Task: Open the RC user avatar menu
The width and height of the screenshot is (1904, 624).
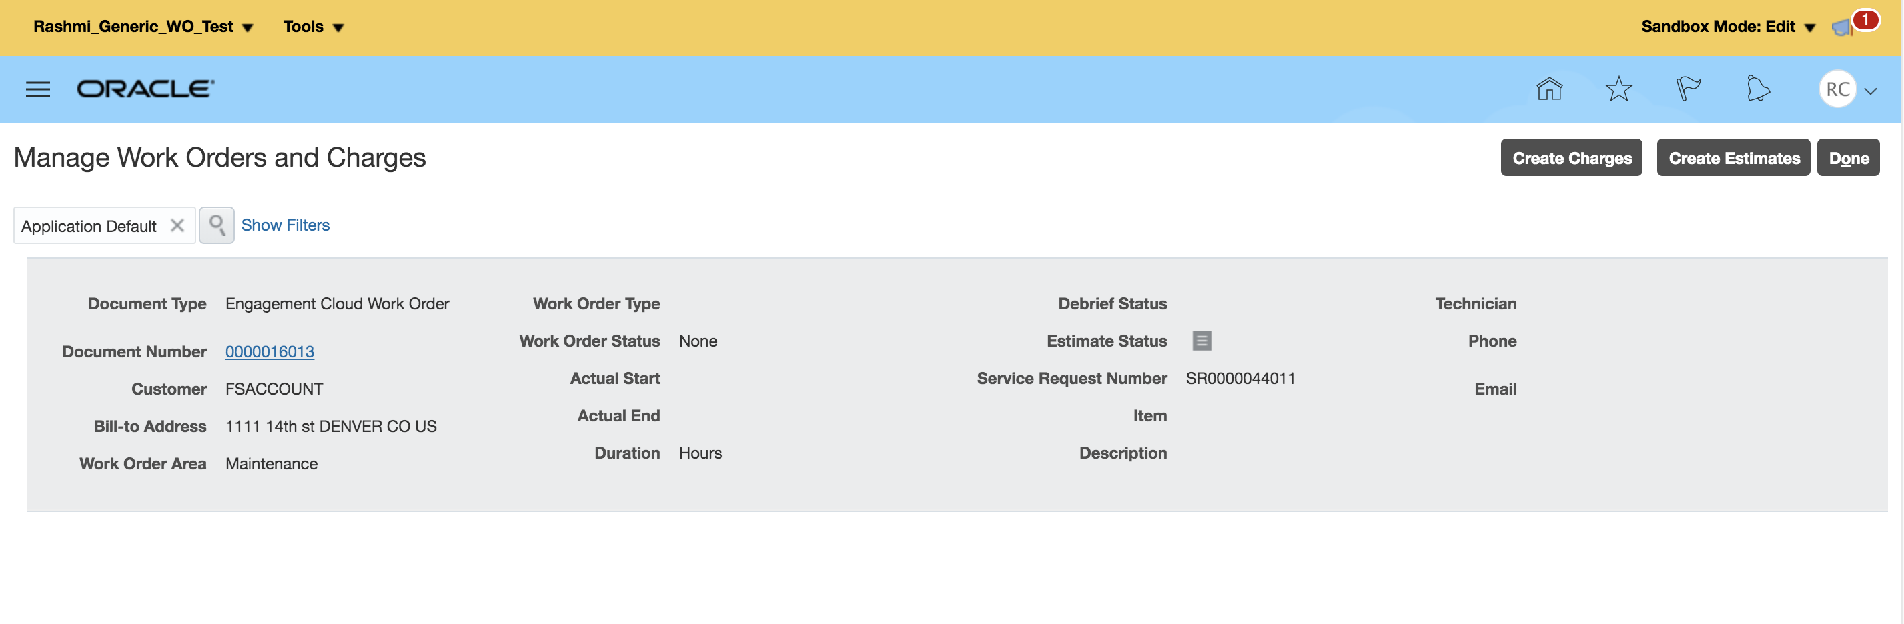Action: coord(1837,89)
